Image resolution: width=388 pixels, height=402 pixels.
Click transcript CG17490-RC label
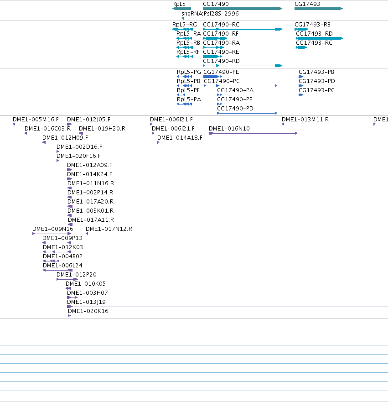coord(221,25)
